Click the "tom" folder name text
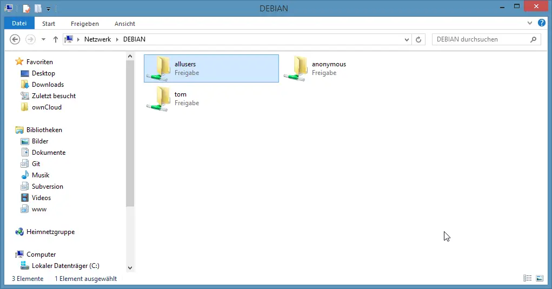This screenshot has width=552, height=289. click(x=180, y=94)
